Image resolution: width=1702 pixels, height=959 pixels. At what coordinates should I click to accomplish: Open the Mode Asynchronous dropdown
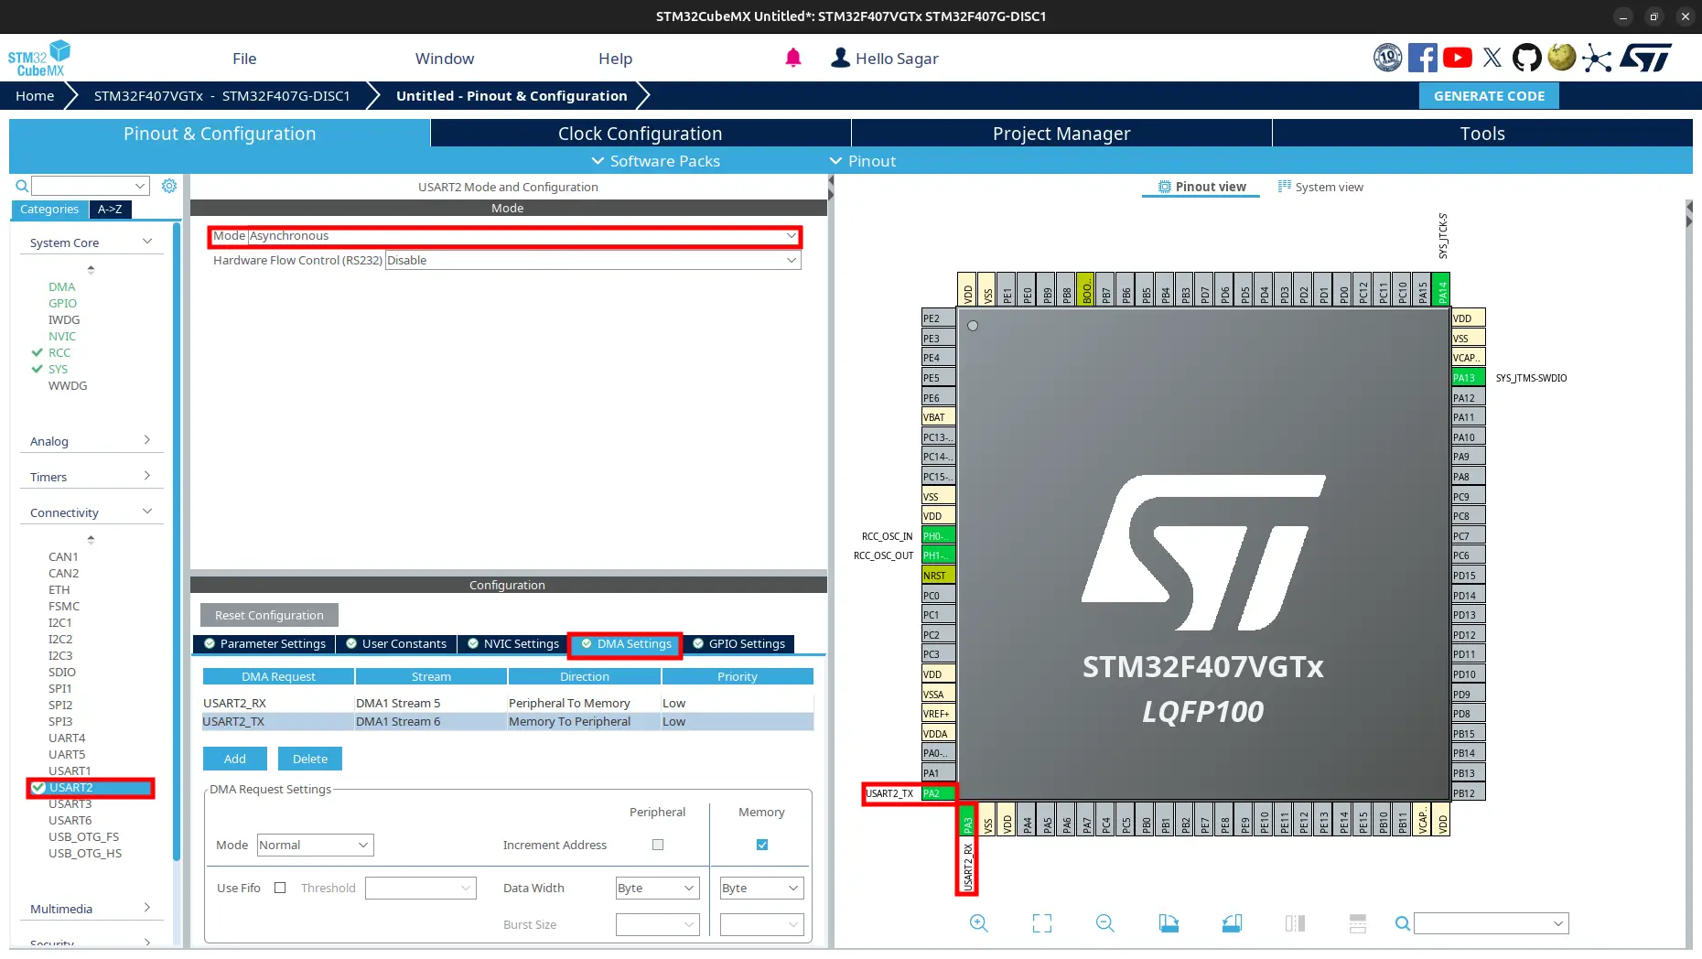click(x=524, y=236)
